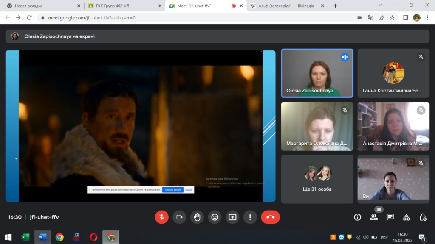Leave the call with red hangup button
The image size is (435, 244).
(270, 217)
